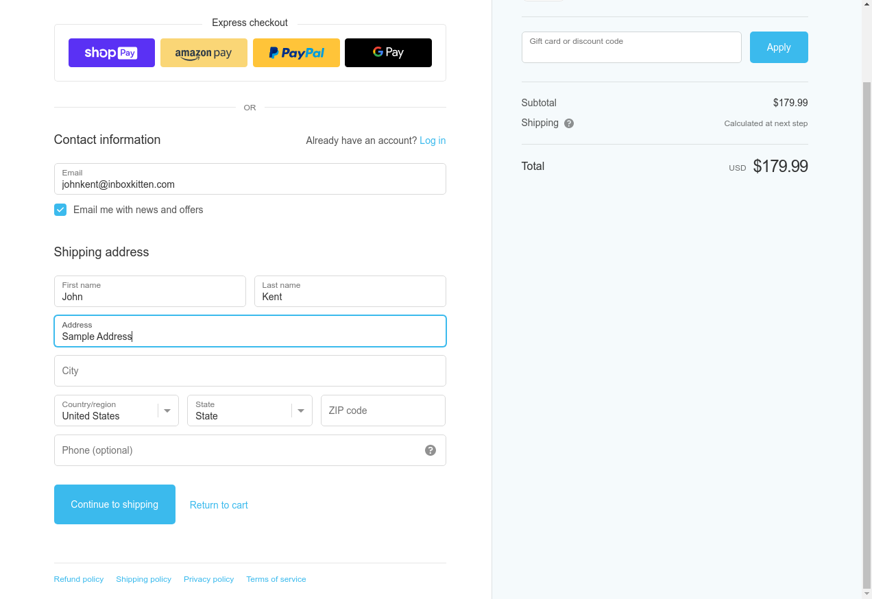Choose Amazon Pay express checkout
This screenshot has height=599, width=872.
point(204,53)
